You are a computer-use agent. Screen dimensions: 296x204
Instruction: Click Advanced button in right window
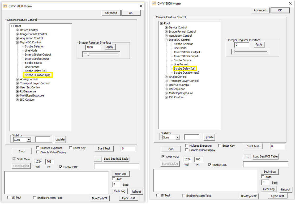click(260, 10)
